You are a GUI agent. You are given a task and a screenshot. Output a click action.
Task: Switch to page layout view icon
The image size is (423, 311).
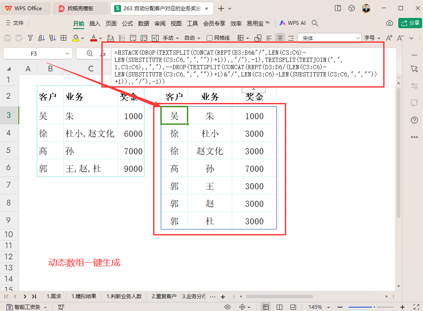pos(279,307)
